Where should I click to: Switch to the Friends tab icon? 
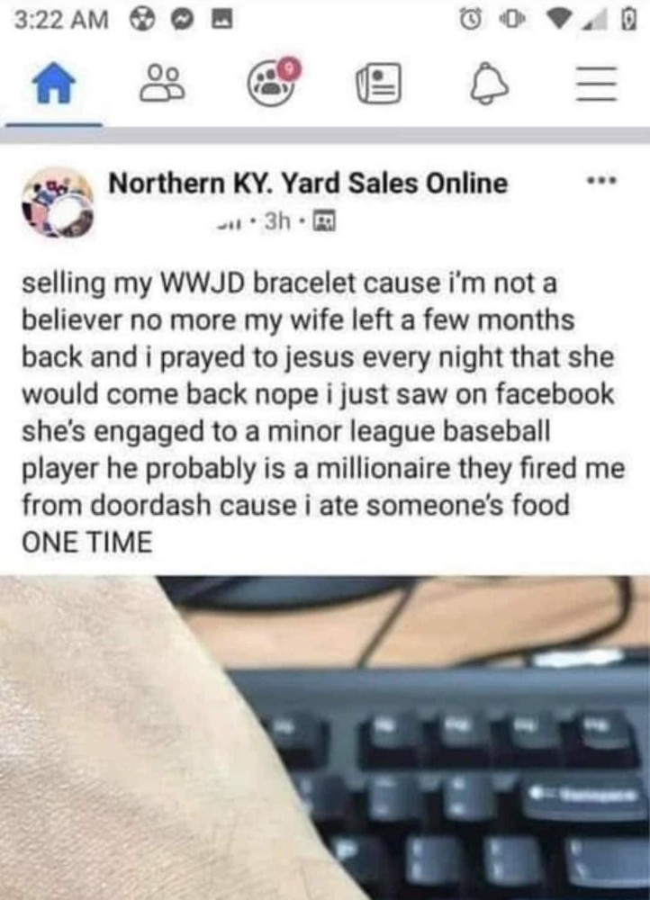(x=162, y=83)
